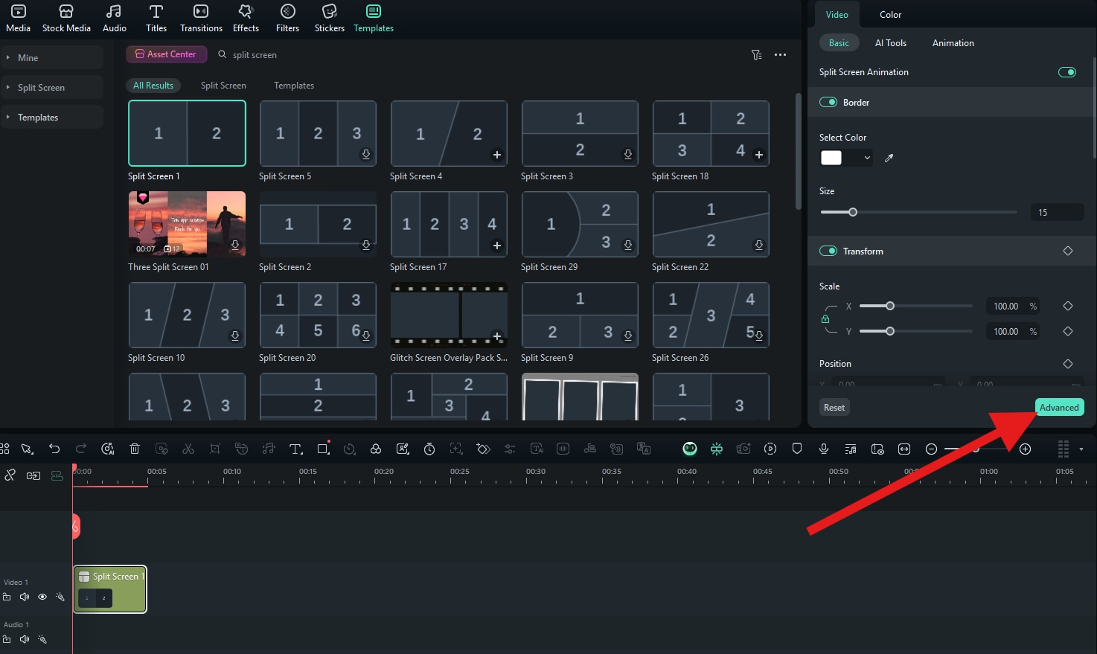Toggle the Position keyframe diamond
The width and height of the screenshot is (1097, 654).
click(x=1068, y=364)
